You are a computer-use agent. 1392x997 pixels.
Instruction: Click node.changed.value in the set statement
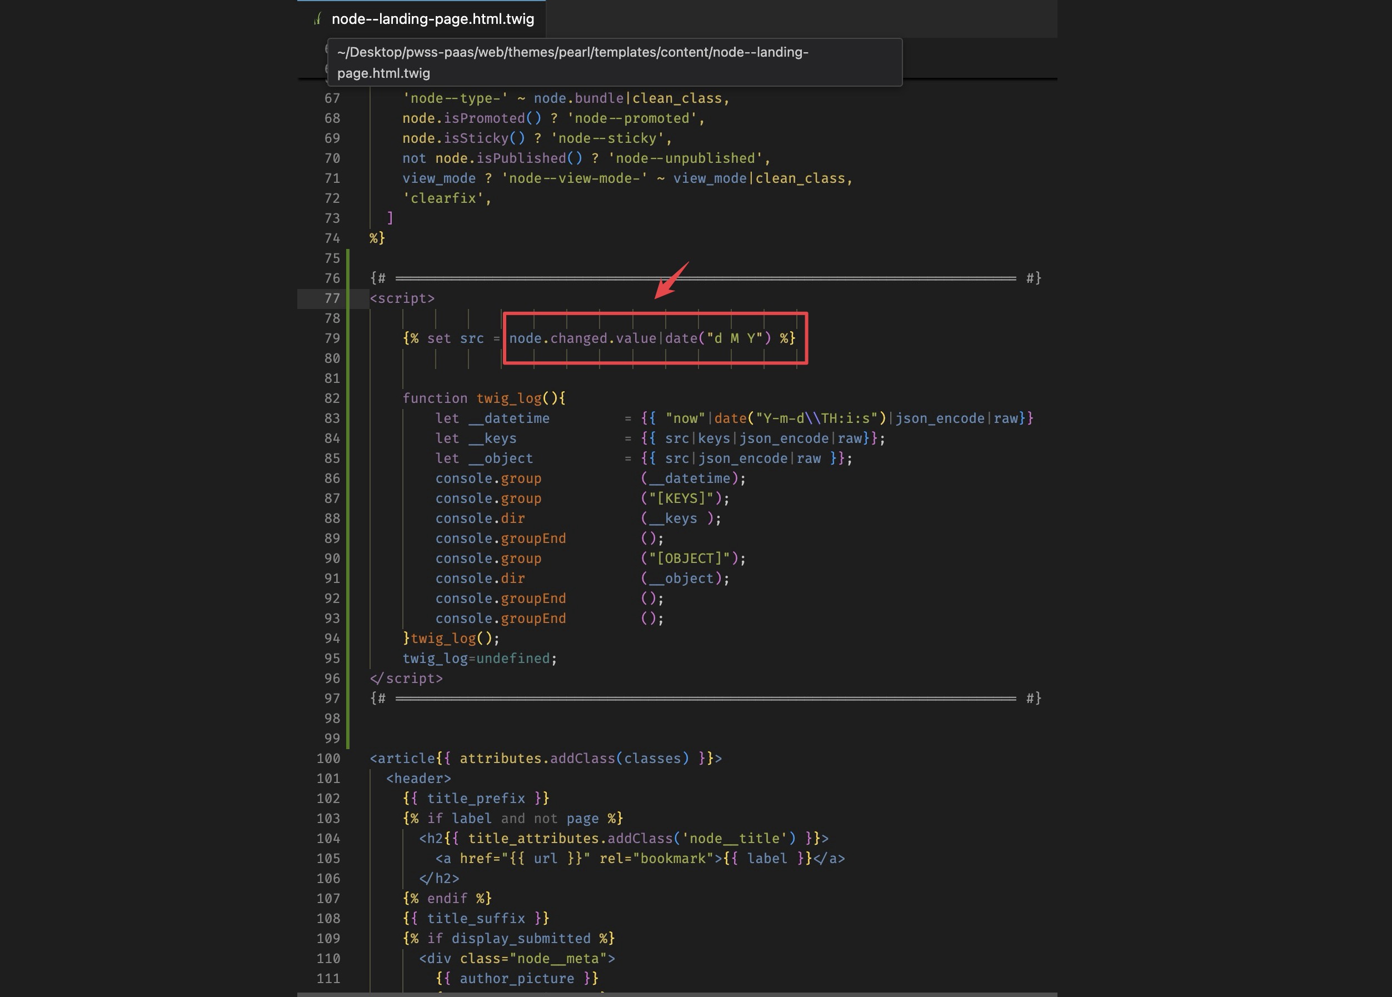click(582, 338)
